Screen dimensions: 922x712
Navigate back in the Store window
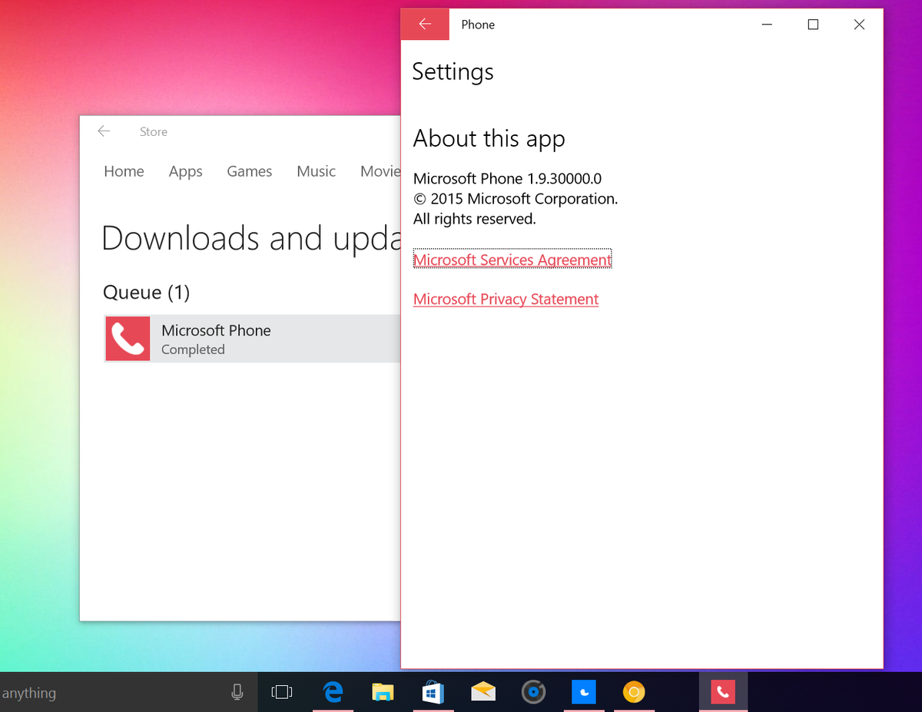click(x=104, y=131)
